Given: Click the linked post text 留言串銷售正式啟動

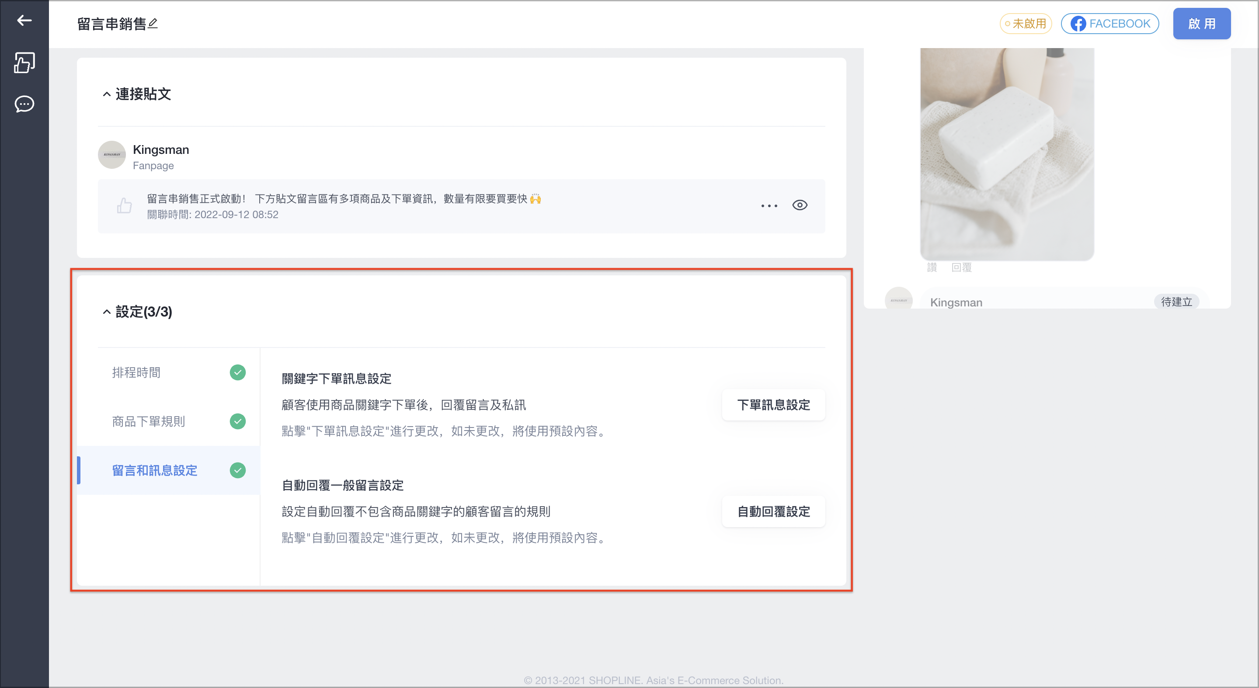Looking at the screenshot, I should click(344, 198).
